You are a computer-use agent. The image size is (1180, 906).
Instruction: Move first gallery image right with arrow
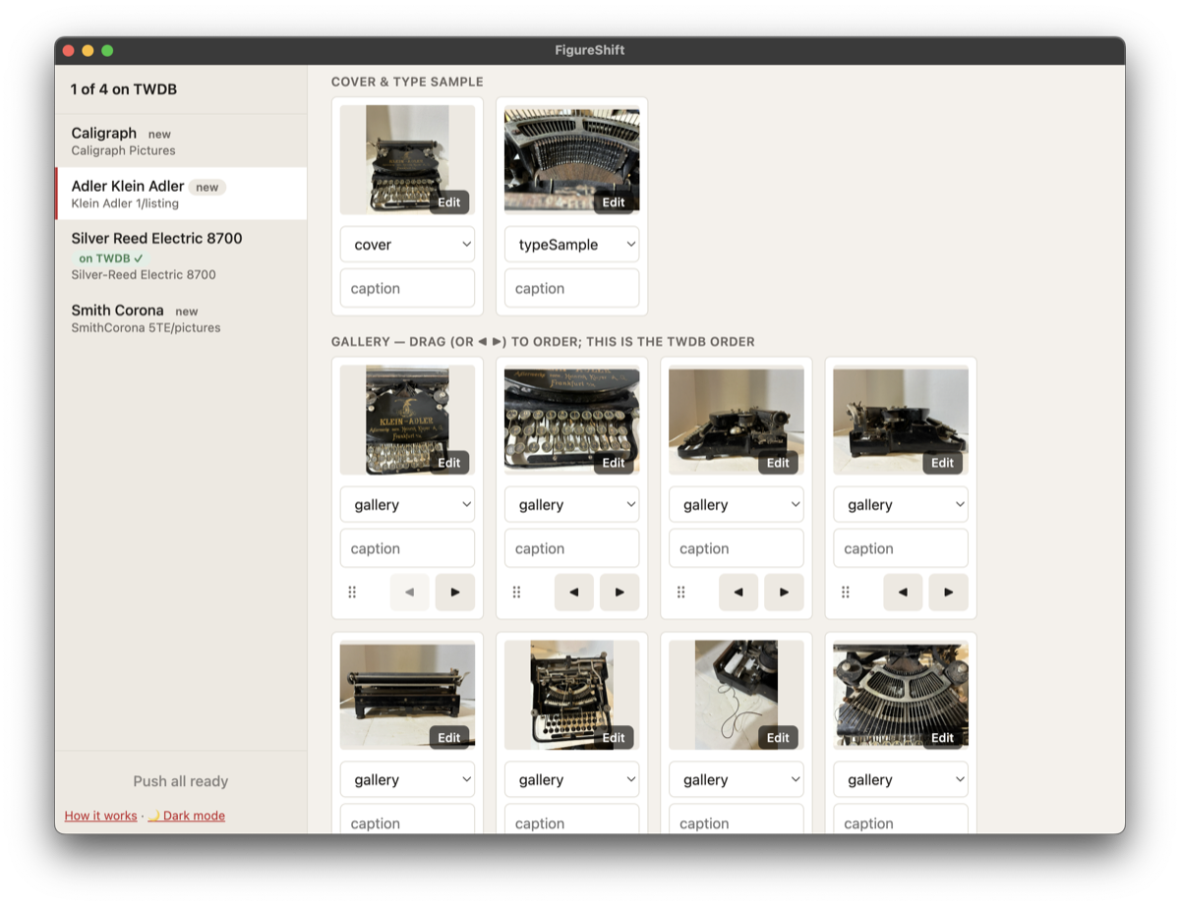(x=455, y=593)
